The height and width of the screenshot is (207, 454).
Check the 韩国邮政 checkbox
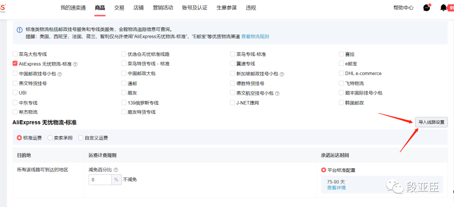point(341,103)
